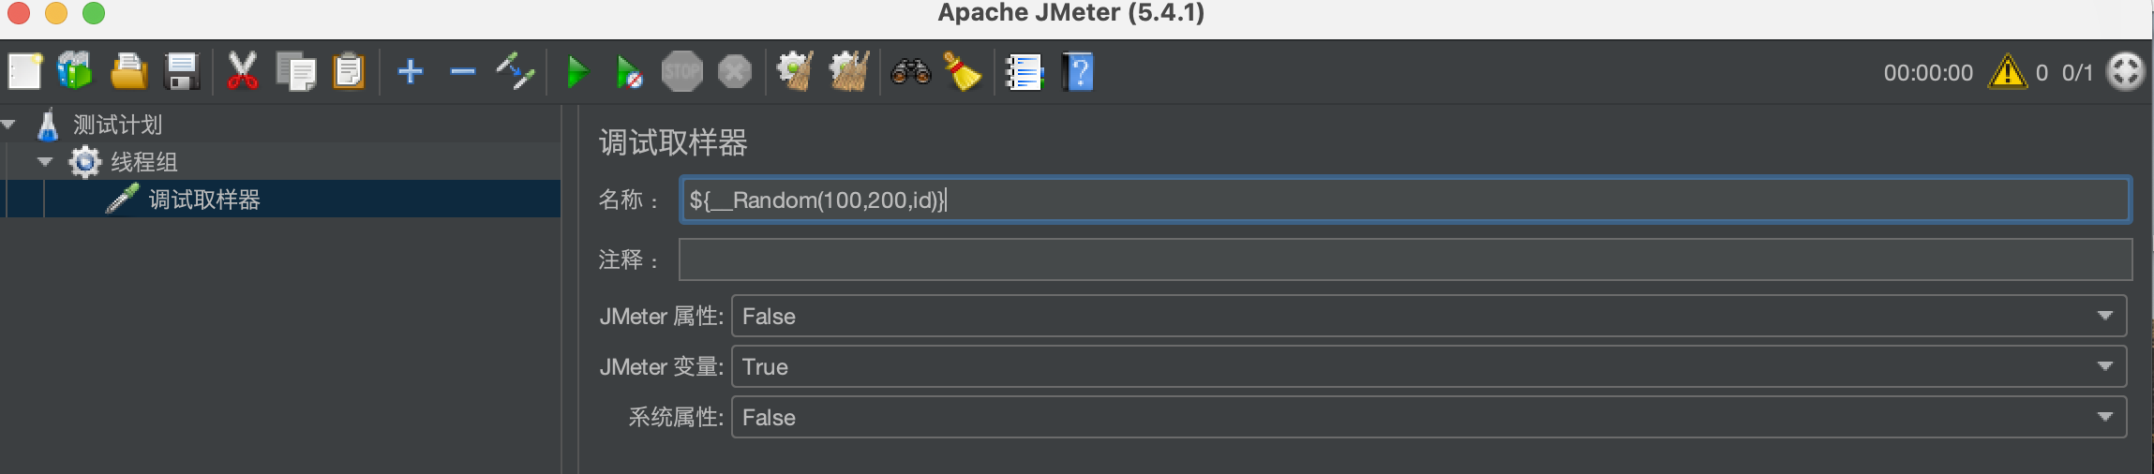
Task: Click the Cut scissors icon
Action: pos(242,71)
